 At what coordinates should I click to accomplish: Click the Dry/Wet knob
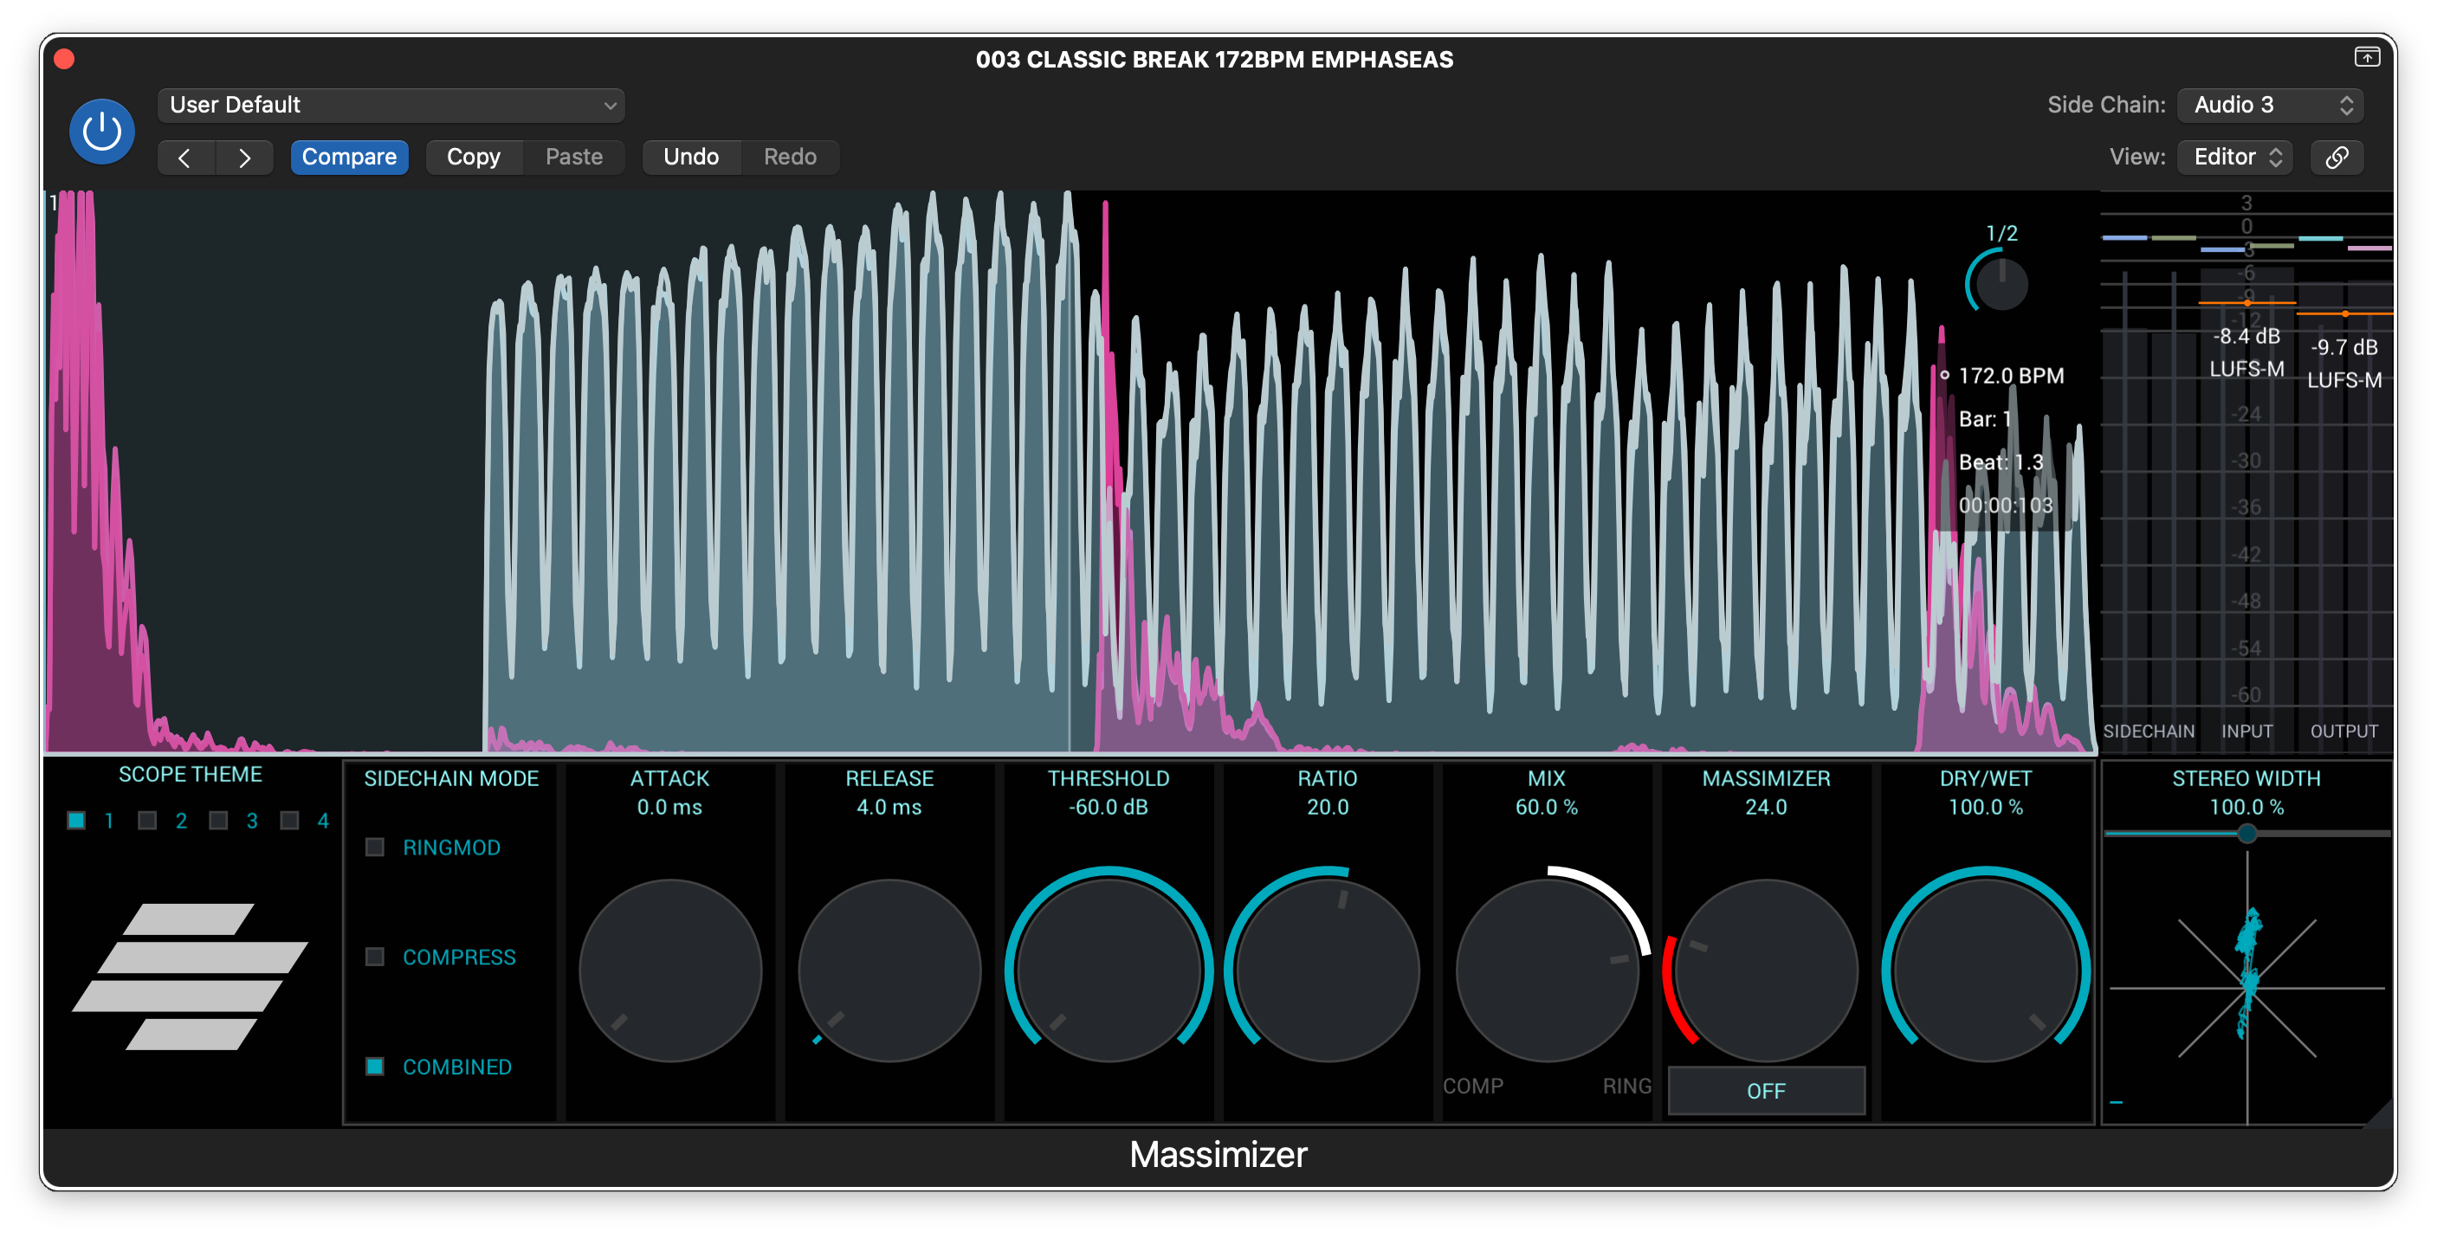tap(1986, 970)
